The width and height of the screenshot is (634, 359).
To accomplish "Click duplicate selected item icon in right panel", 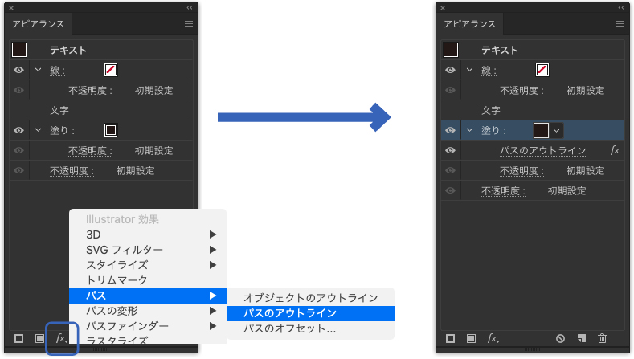I will (581, 339).
